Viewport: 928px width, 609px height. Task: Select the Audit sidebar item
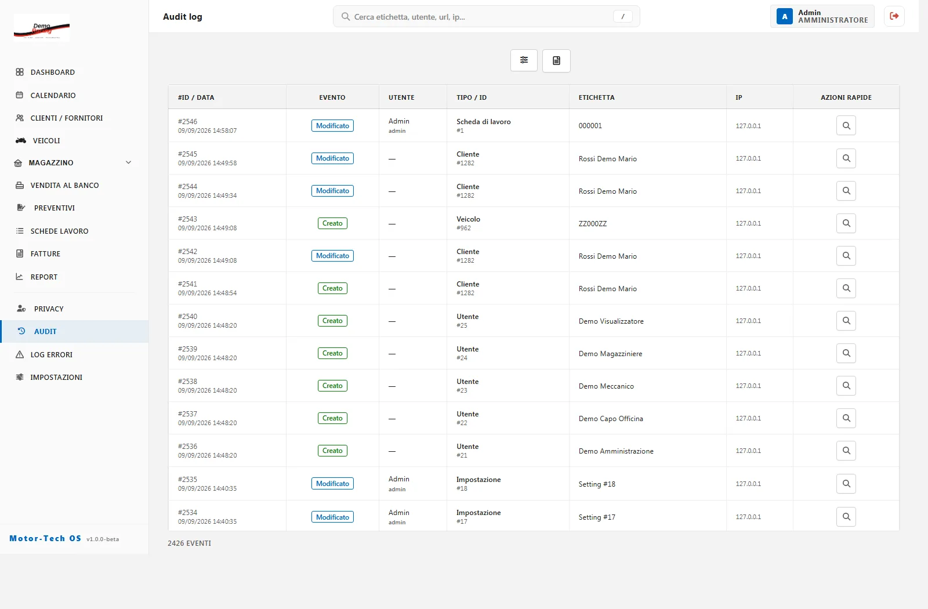74,331
